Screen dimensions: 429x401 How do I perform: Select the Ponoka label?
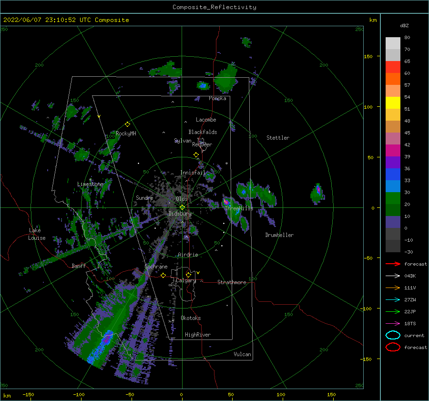click(x=217, y=98)
